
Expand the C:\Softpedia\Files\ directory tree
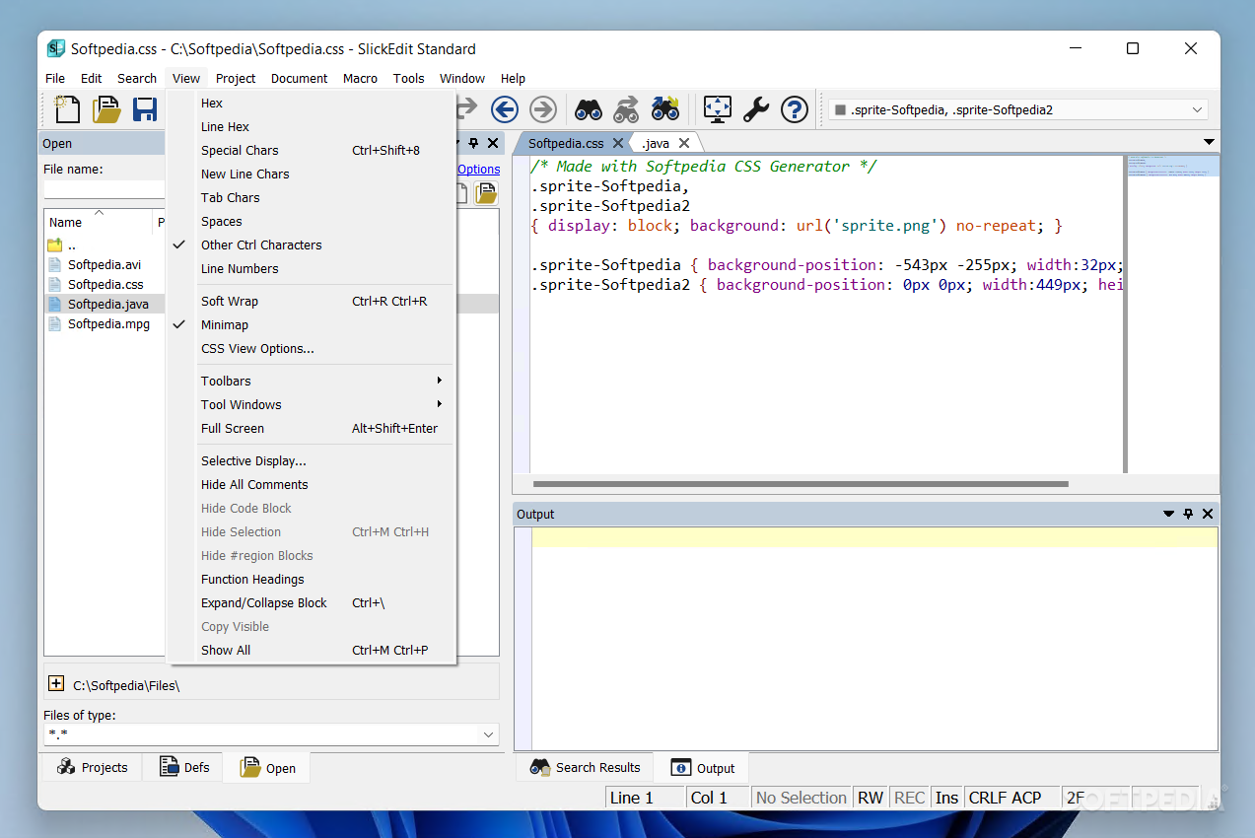point(55,683)
